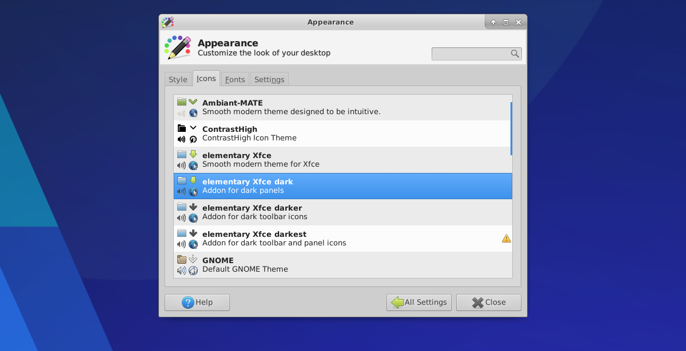Close the Appearance dialog with Close button
Screen dimensions: 686x351
tap(489, 302)
